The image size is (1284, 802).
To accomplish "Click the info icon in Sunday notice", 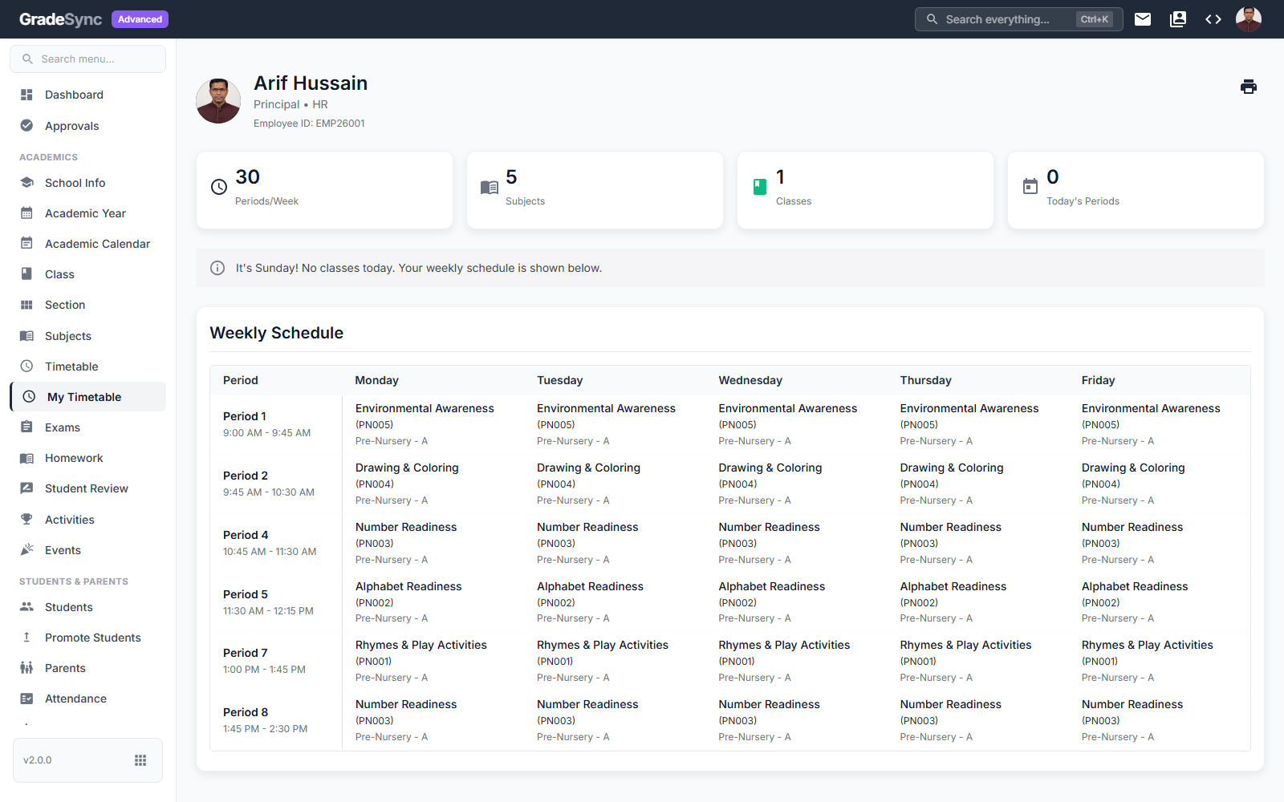I will pyautogui.click(x=217, y=268).
